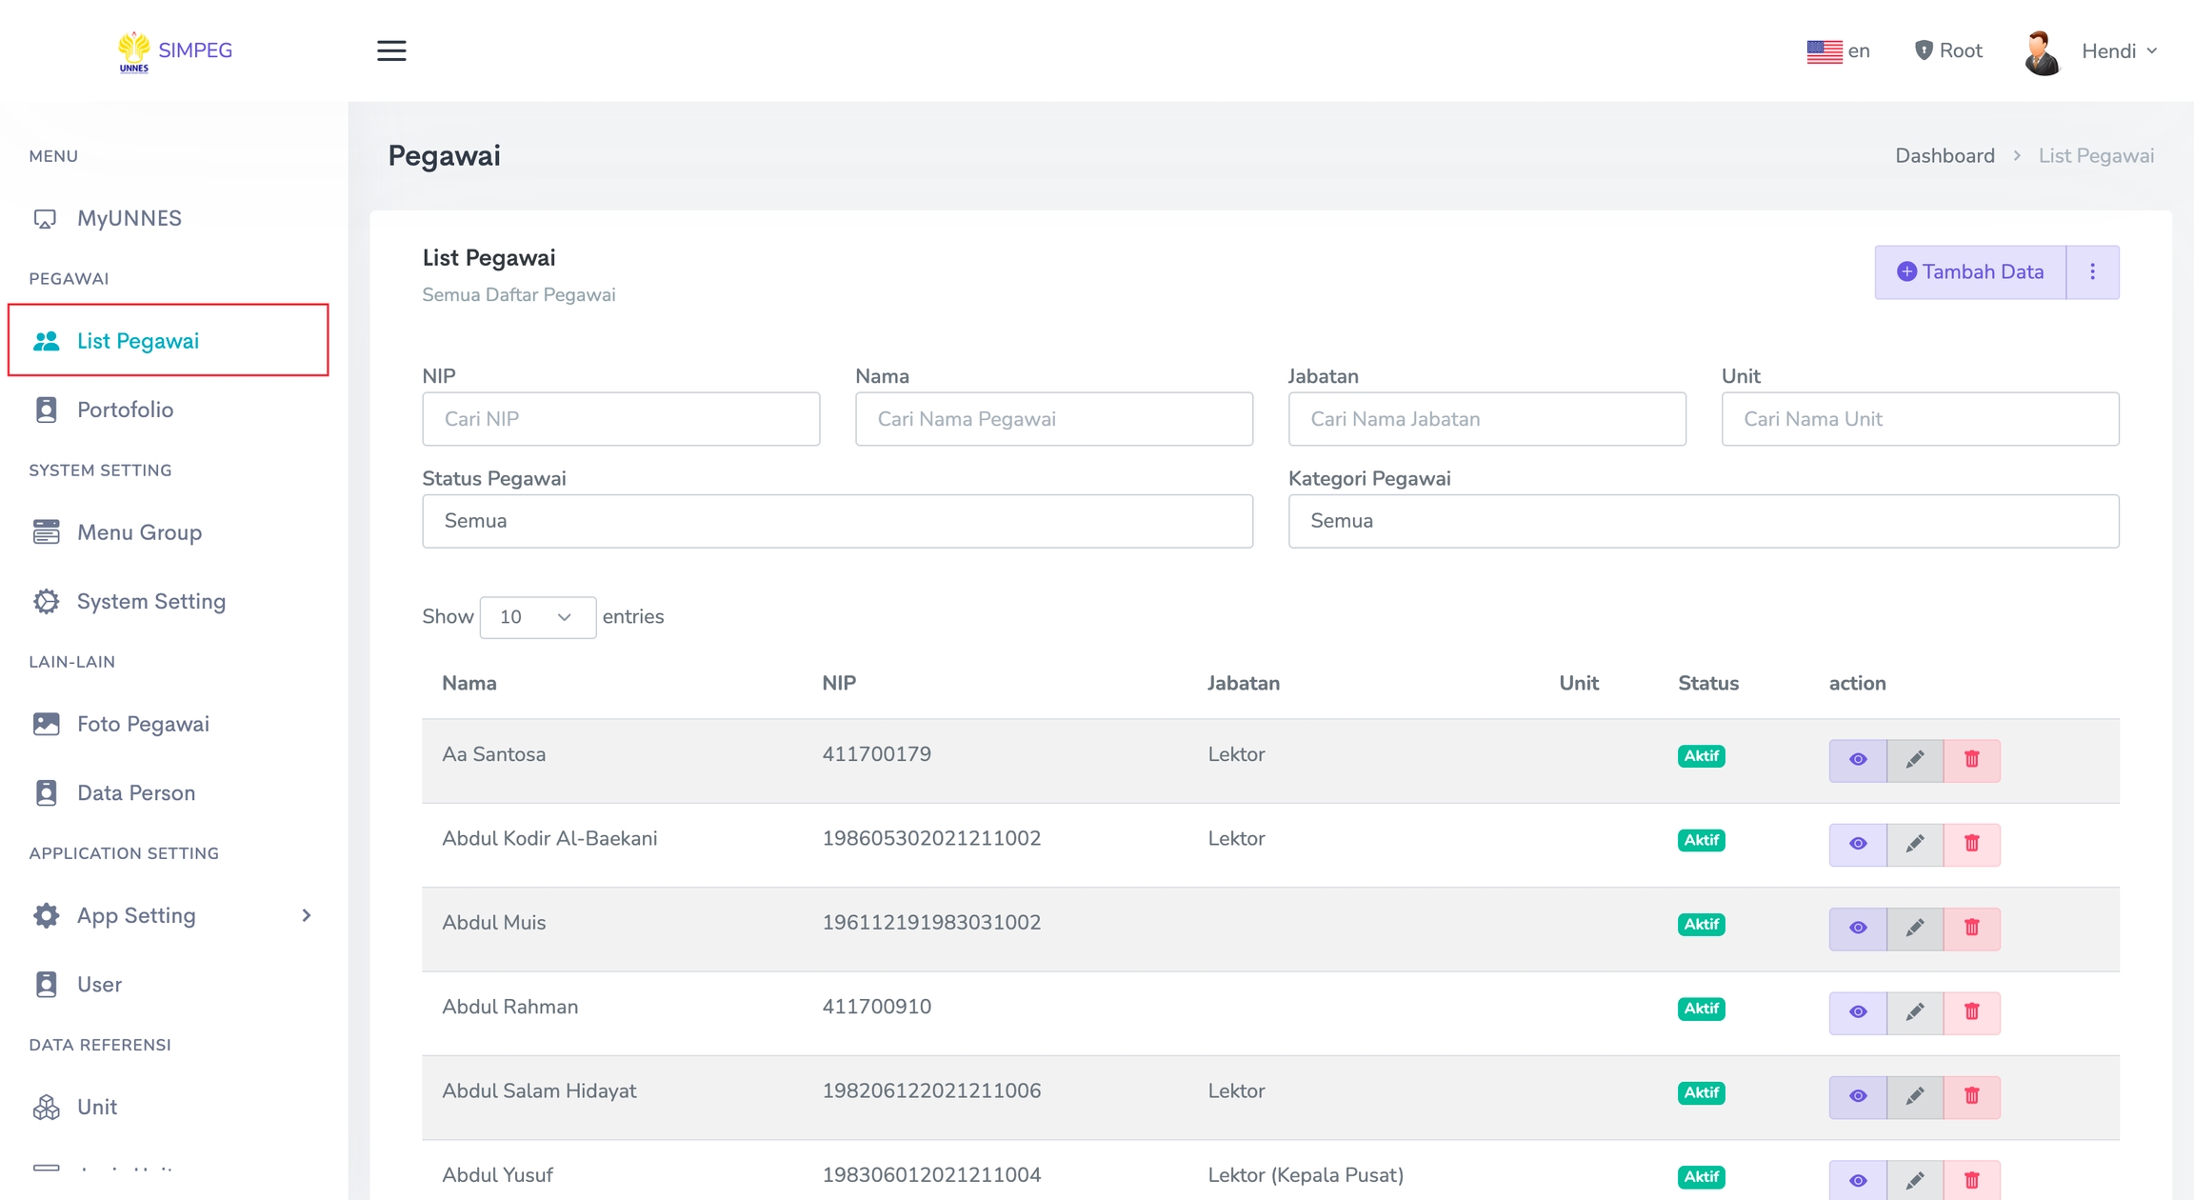Navigate to Dashboard breadcrumb link

(x=1944, y=156)
